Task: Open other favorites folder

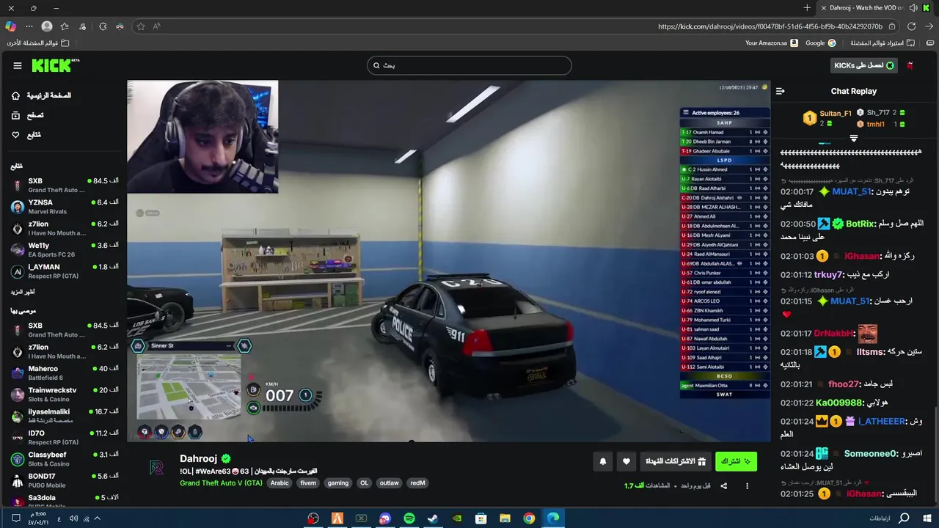Action: point(38,43)
